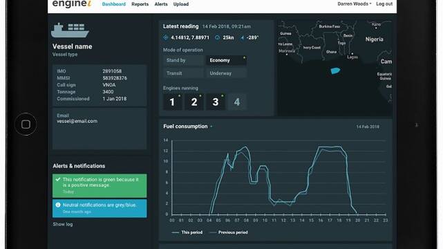Click the blue vessel marker on map
443x249 pixels.
tap(335, 71)
